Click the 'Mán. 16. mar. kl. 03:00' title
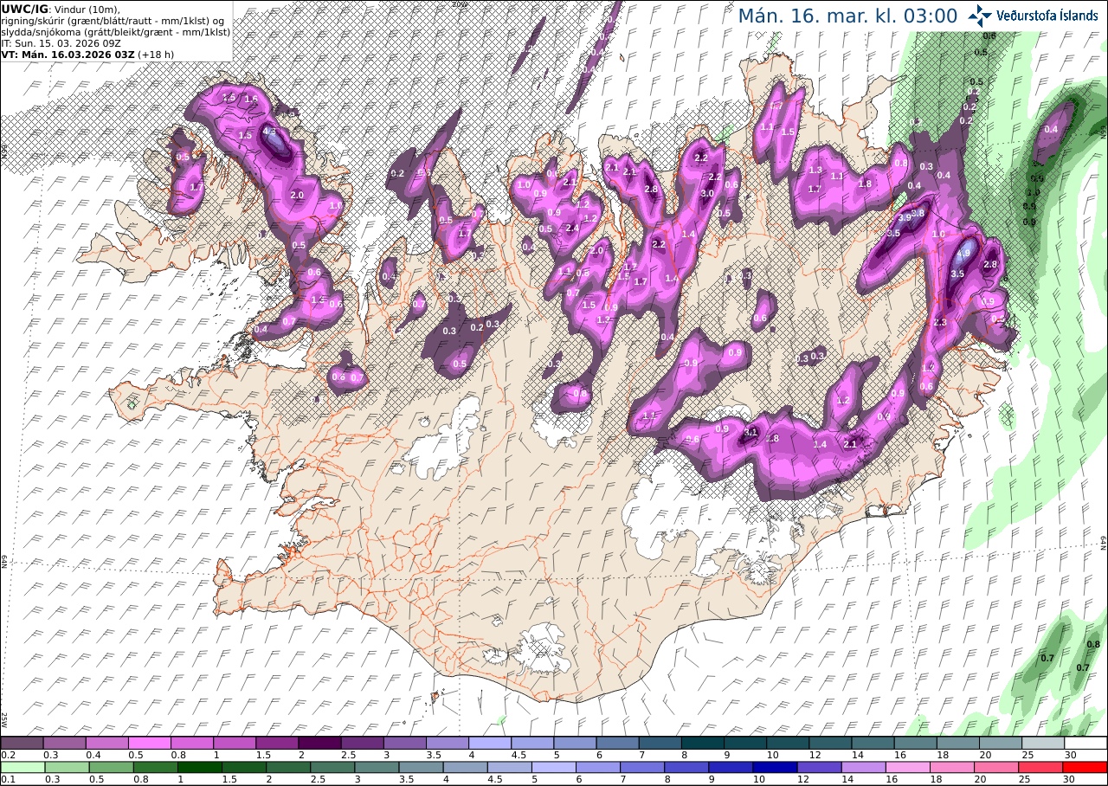The height and width of the screenshot is (786, 1108). pyautogui.click(x=847, y=16)
